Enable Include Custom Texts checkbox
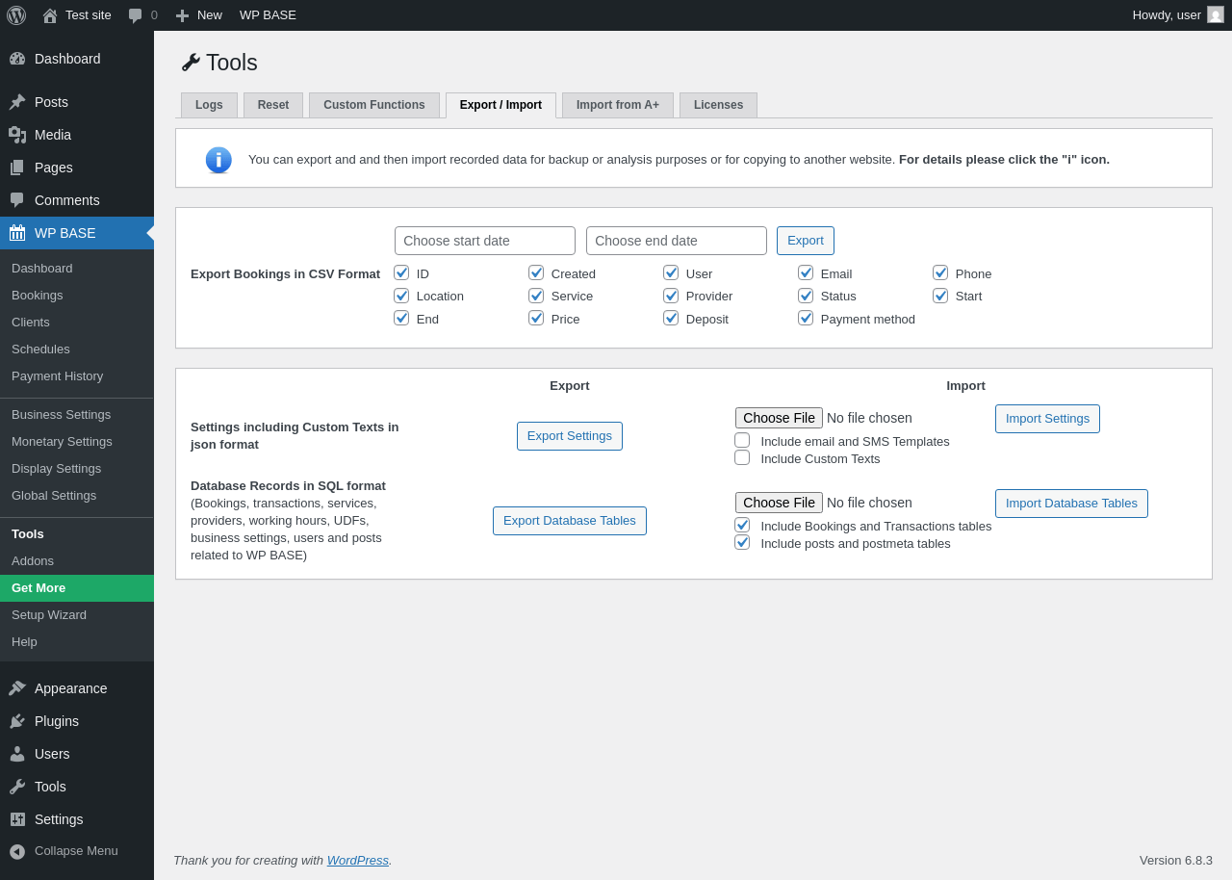The height and width of the screenshot is (880, 1232). pos(742,457)
